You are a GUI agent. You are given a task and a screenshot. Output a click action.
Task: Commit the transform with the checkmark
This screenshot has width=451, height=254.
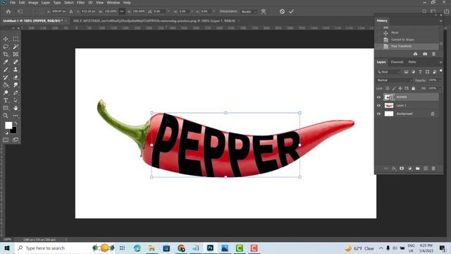tap(291, 11)
